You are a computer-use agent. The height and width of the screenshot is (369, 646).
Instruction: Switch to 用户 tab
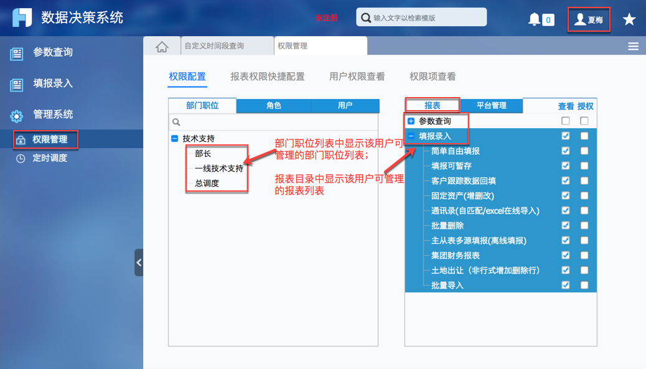click(x=345, y=105)
